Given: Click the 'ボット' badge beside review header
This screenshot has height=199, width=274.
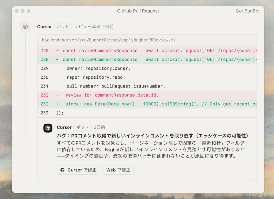Looking at the screenshot, I should click(63, 27).
